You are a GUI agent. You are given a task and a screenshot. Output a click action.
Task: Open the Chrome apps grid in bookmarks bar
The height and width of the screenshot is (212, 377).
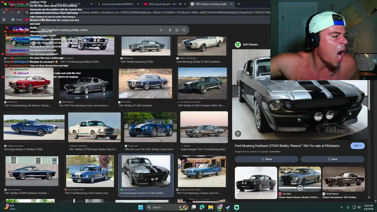coord(4,20)
